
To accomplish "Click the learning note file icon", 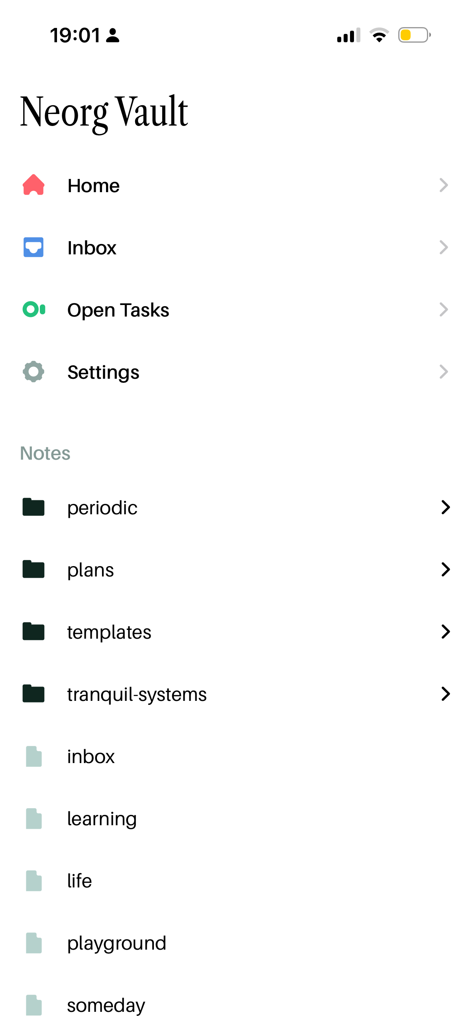I will 34,818.
